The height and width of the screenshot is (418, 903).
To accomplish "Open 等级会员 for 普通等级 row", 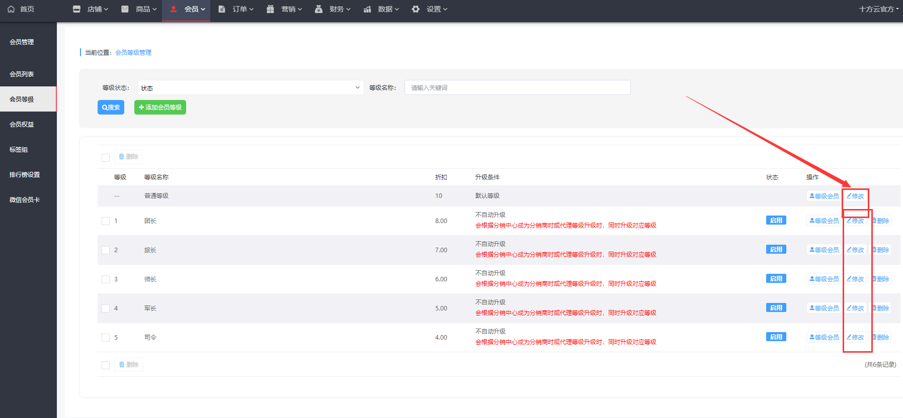I will (824, 196).
